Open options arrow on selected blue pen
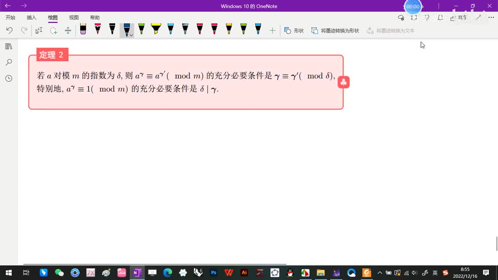This screenshot has width=498, height=280. [132, 35]
